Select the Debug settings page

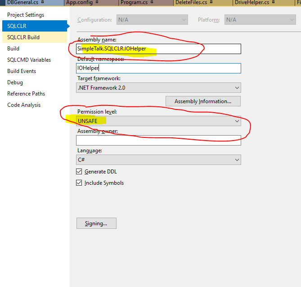(x=35, y=82)
